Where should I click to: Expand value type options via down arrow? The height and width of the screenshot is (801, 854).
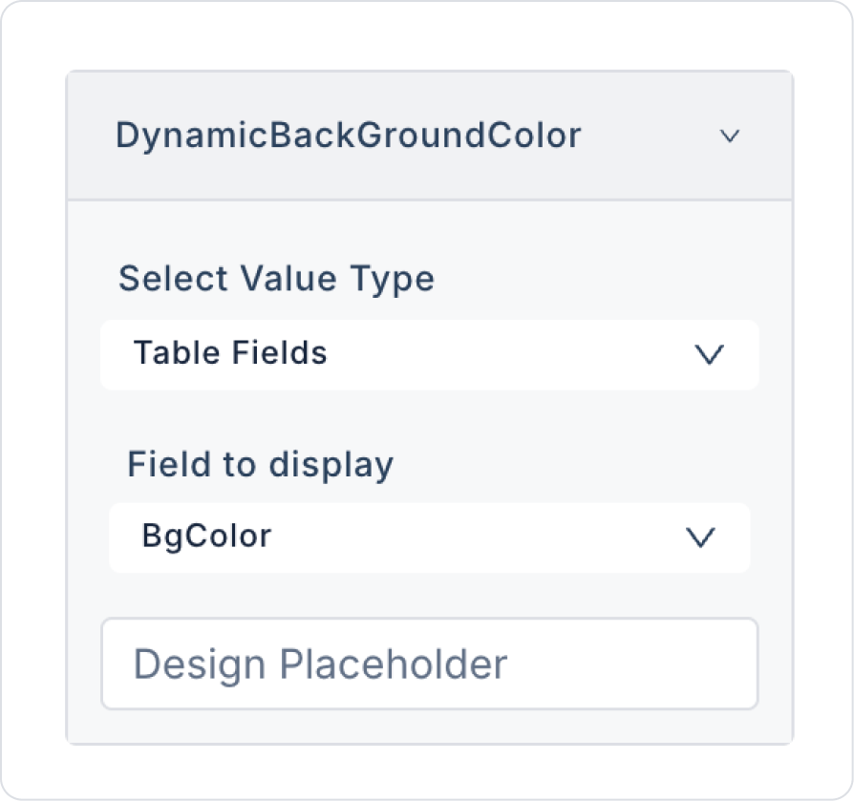point(709,355)
